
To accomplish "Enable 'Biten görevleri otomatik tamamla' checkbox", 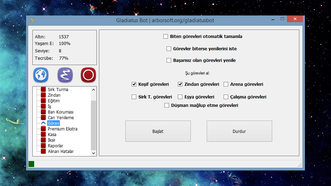I will [x=166, y=37].
